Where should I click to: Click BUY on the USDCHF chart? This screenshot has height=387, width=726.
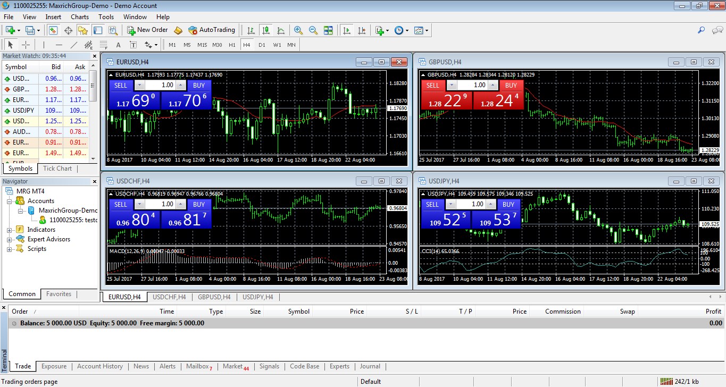tap(199, 205)
